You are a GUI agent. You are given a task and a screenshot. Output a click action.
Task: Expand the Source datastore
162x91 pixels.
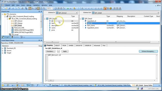[x=3, y=51]
